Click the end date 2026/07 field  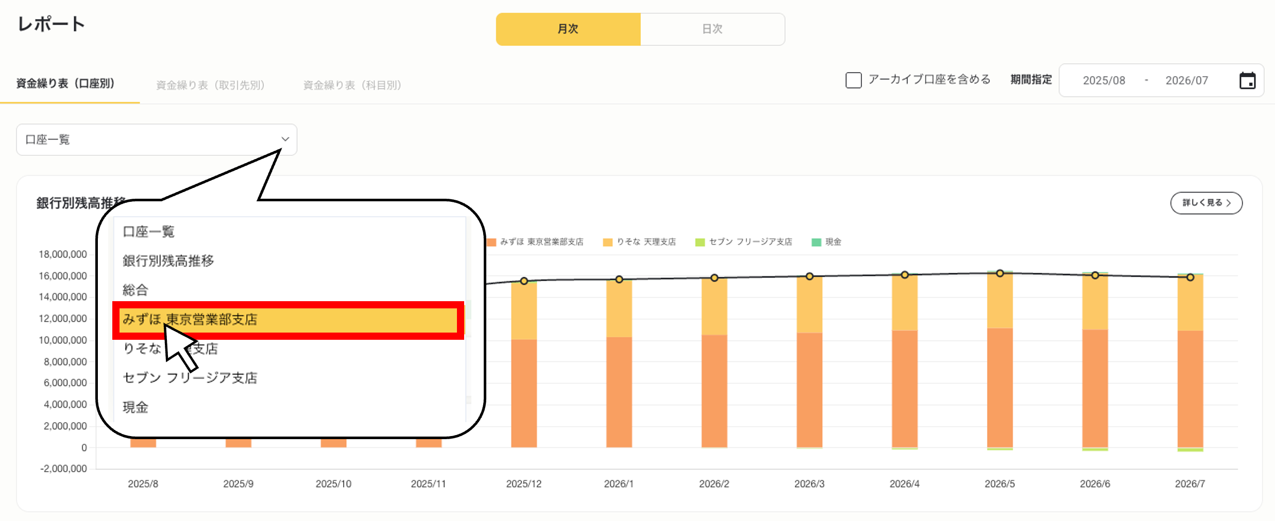pos(1186,81)
